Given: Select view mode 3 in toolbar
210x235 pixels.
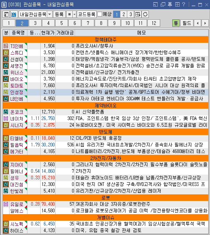Looking at the screenshot, I should tap(131, 14).
